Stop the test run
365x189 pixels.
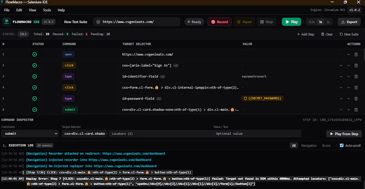click(x=266, y=22)
